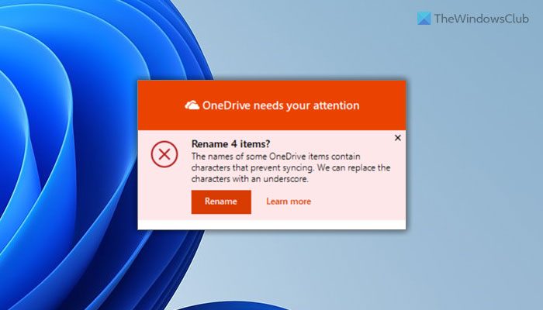Click the 'OneDrive needs your attention' title
Image resolution: width=543 pixels, height=310 pixels.
coord(281,105)
